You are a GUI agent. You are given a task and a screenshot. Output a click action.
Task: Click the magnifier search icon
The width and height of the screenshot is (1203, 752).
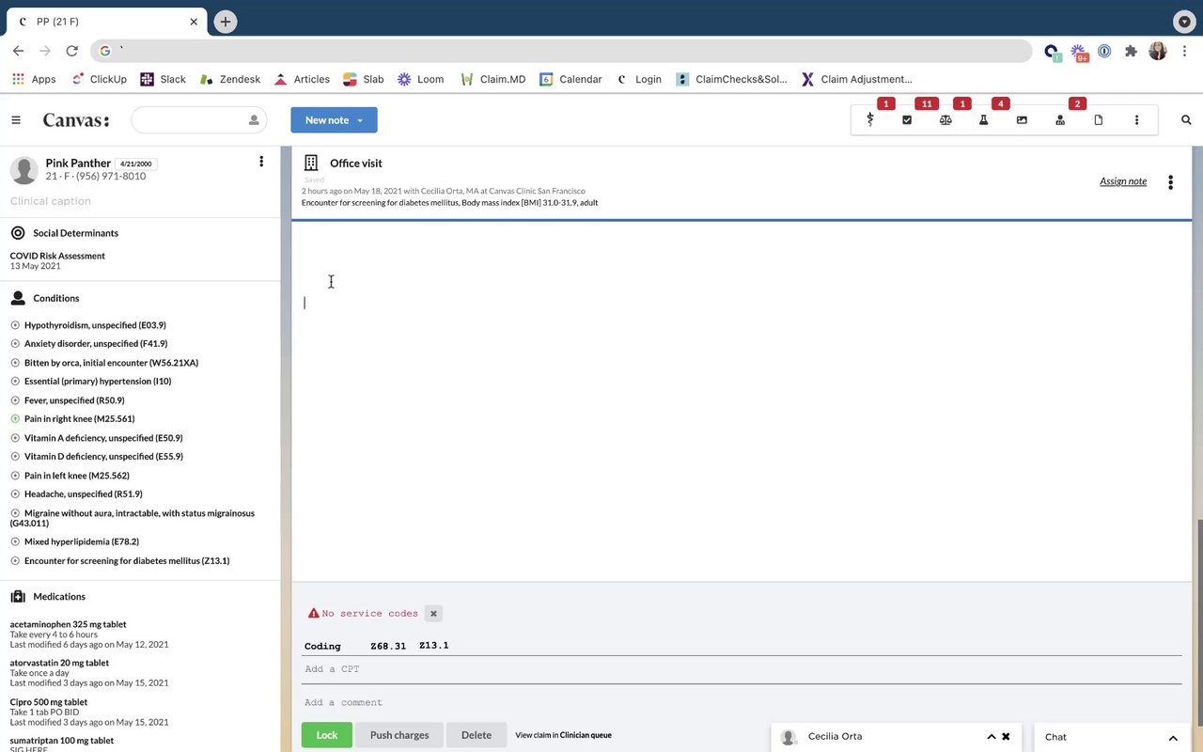coord(1186,120)
